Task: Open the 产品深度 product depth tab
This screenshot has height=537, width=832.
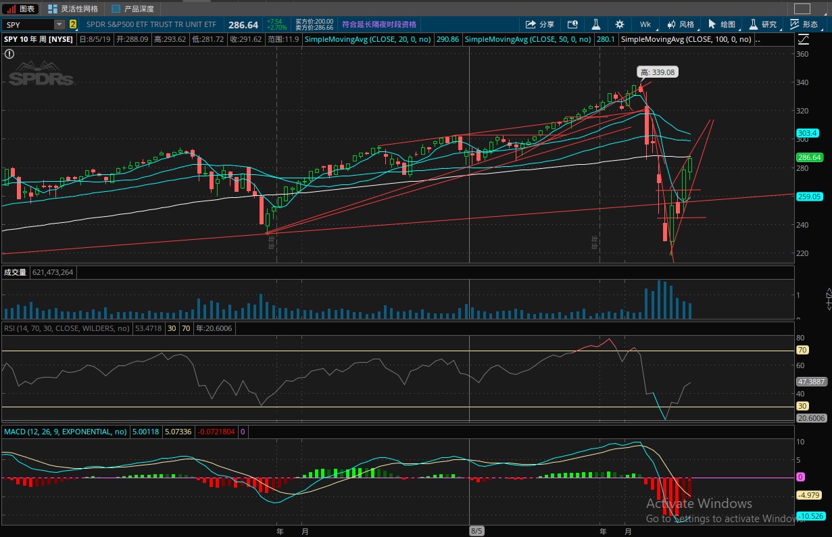Action: (x=133, y=9)
